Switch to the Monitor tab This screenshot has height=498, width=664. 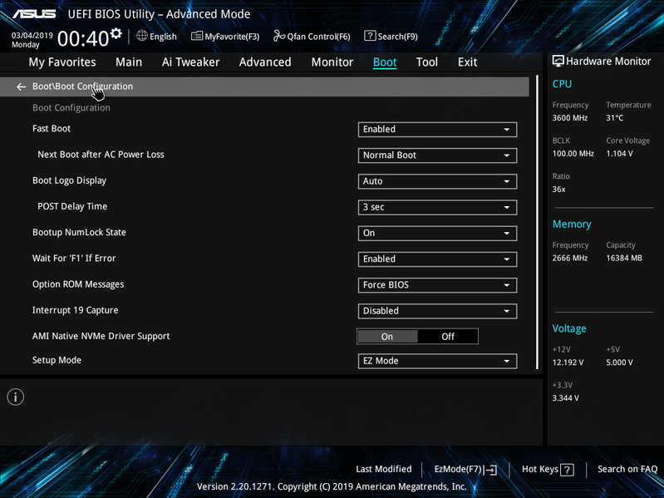point(332,62)
